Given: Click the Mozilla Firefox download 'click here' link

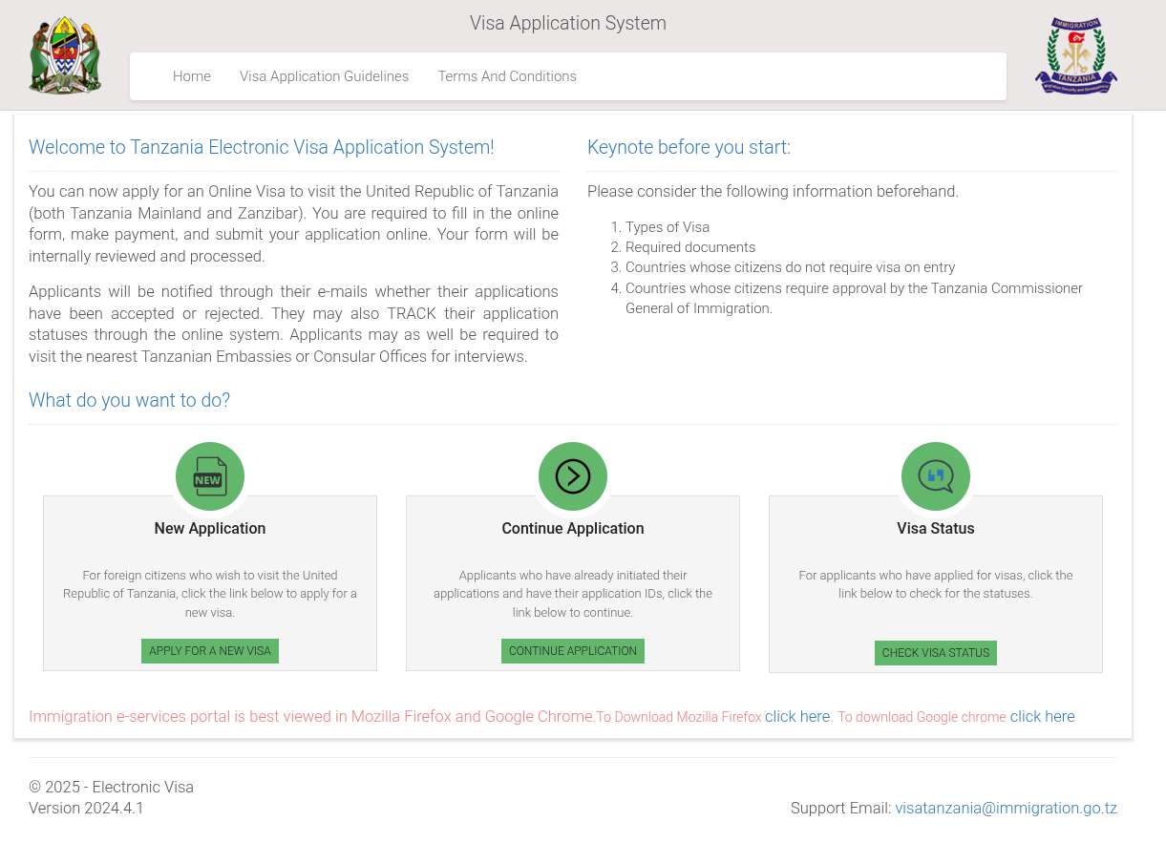Looking at the screenshot, I should click(797, 717).
